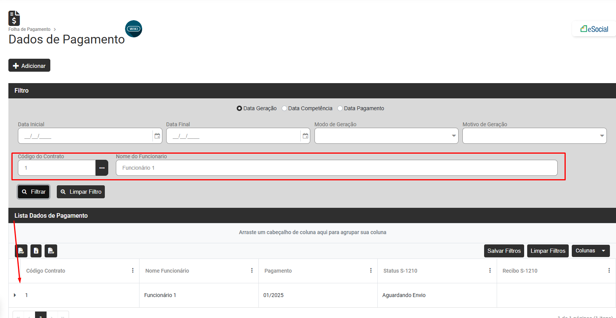Image resolution: width=616 pixels, height=318 pixels.
Task: Select the Data Competência radio option
Action: coord(284,108)
